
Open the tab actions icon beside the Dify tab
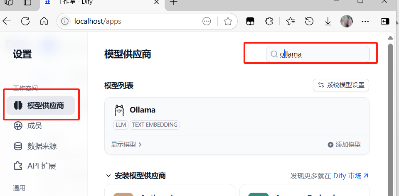click(27, 2)
